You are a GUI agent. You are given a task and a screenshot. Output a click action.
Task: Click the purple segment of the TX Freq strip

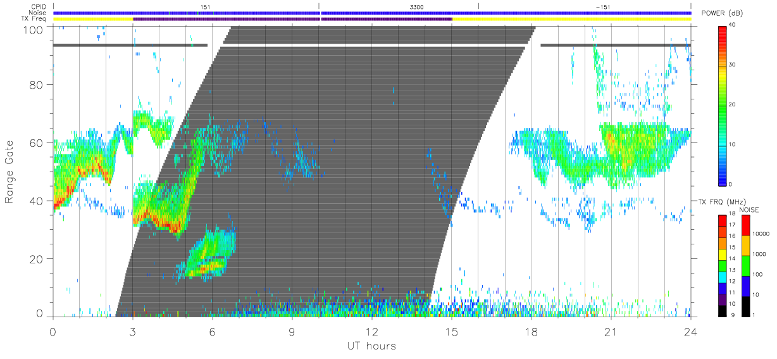[292, 19]
